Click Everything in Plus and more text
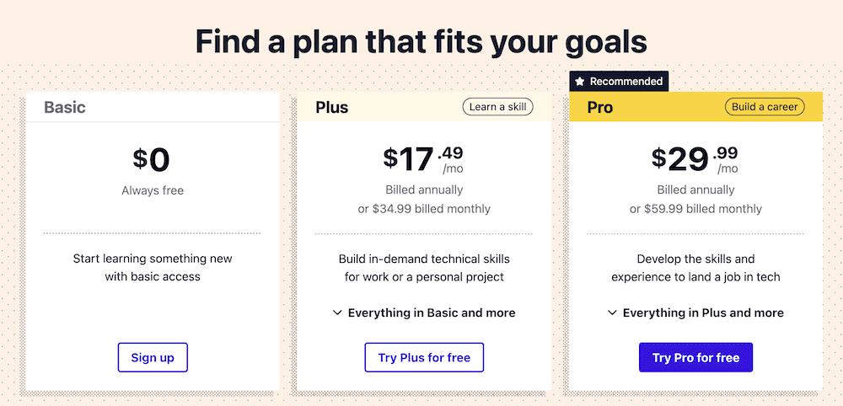The width and height of the screenshot is (843, 406). (703, 313)
